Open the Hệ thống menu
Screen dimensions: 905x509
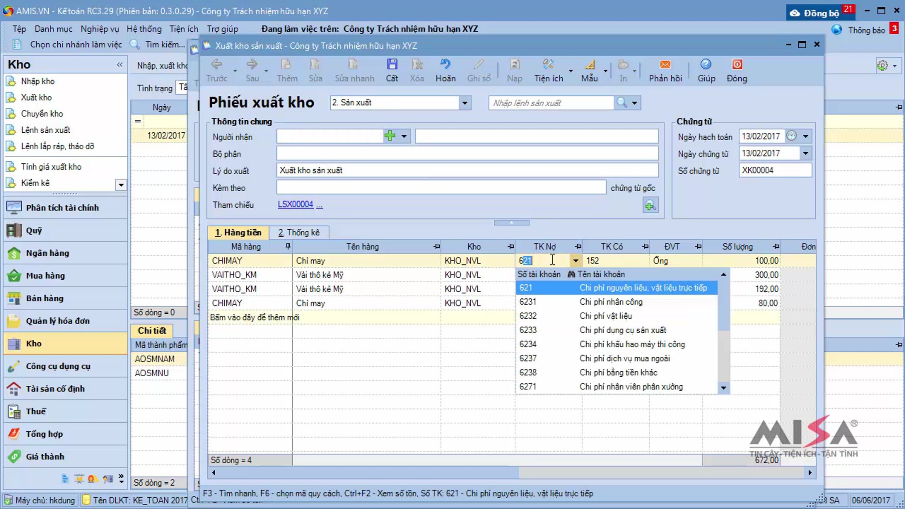pyautogui.click(x=144, y=29)
